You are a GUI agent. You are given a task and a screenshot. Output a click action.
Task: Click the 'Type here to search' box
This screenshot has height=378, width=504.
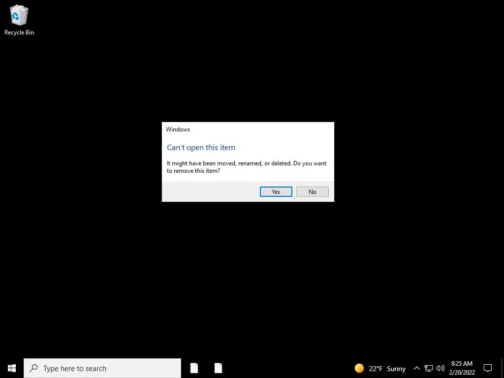point(102,368)
